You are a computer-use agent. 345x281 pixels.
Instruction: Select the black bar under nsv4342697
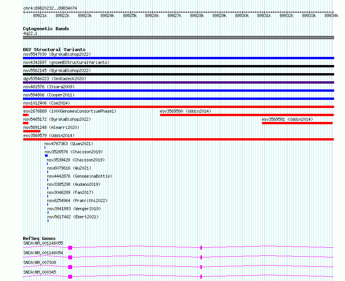(x=178, y=66)
